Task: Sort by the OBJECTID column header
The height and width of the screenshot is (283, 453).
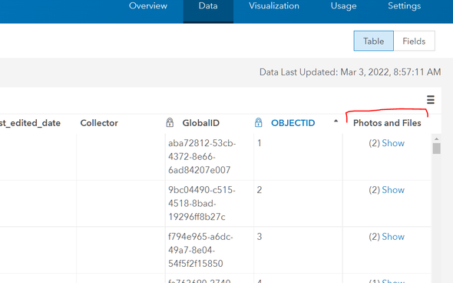Action: (293, 123)
